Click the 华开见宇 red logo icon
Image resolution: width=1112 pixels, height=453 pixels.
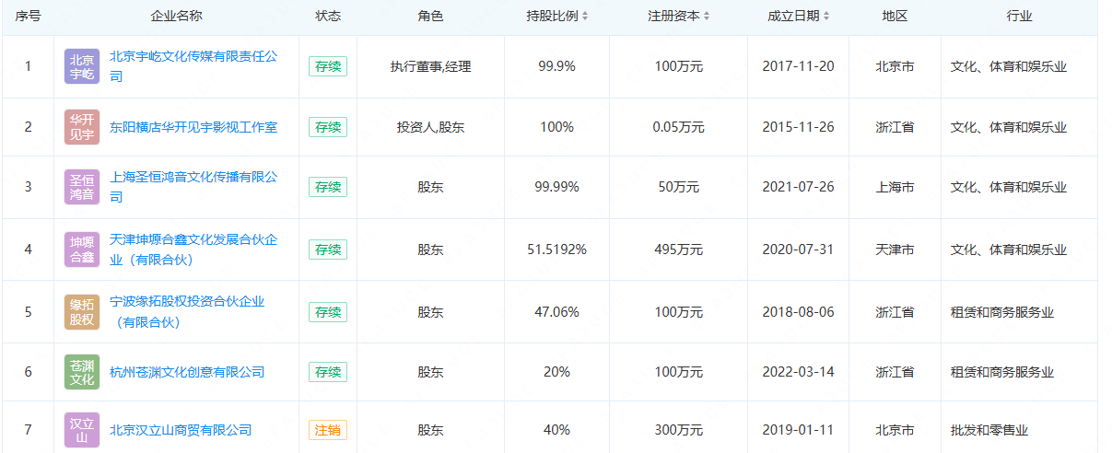click(x=81, y=127)
